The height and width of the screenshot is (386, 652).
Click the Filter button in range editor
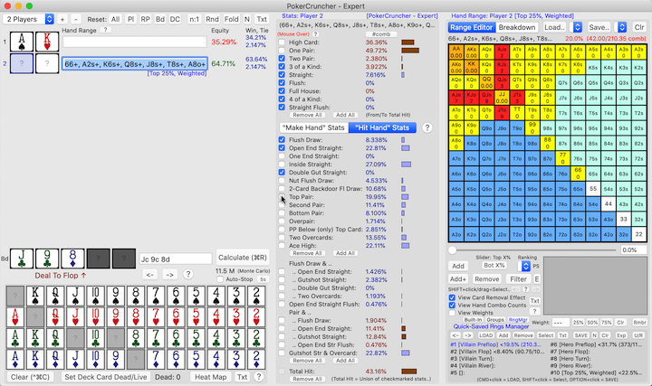tap(518, 279)
